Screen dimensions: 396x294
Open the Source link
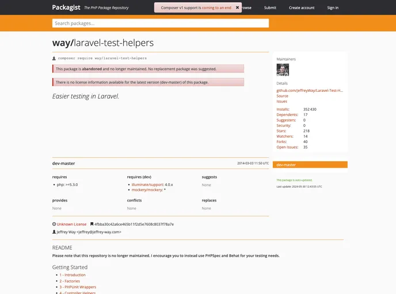pos(282,96)
